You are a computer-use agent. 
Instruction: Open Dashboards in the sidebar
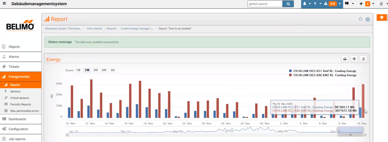[x=17, y=119]
